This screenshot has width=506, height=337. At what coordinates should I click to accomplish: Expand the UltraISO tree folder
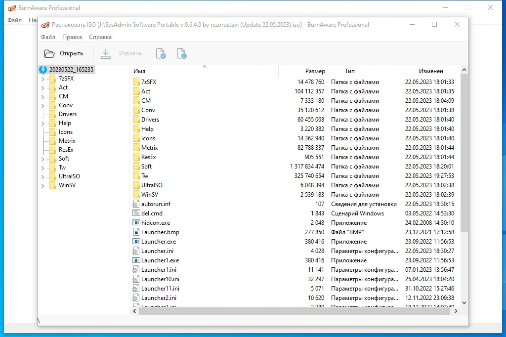click(42, 176)
